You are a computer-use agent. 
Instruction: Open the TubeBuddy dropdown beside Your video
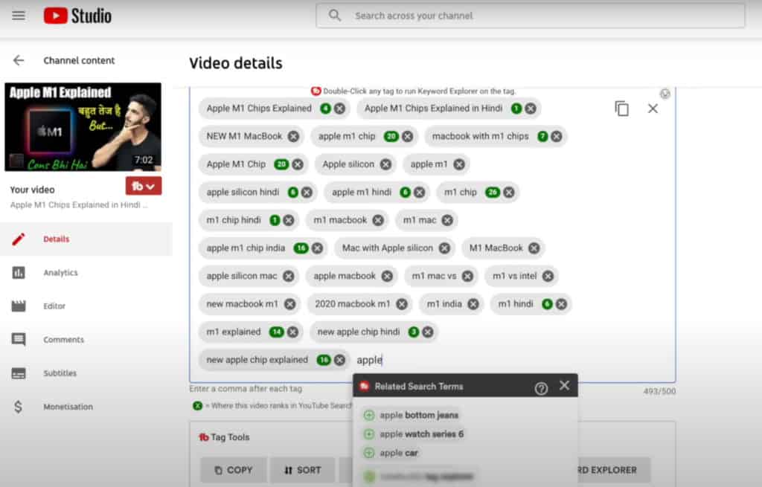pyautogui.click(x=144, y=186)
